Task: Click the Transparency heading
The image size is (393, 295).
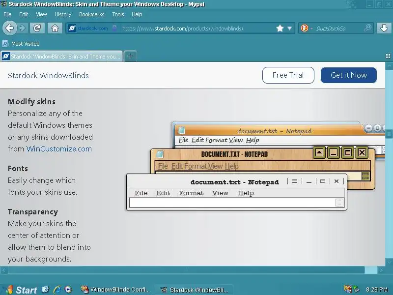Action: pyautogui.click(x=33, y=212)
